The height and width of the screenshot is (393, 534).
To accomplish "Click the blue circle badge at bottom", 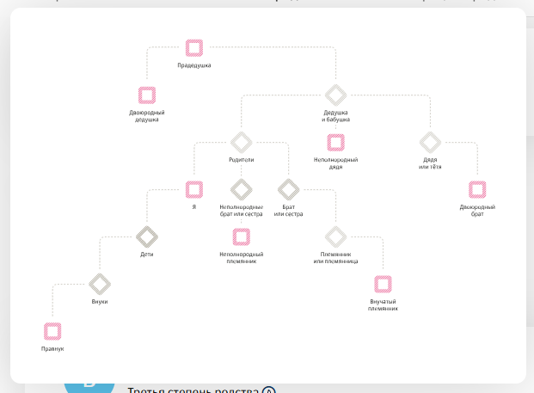I will [x=89, y=385].
